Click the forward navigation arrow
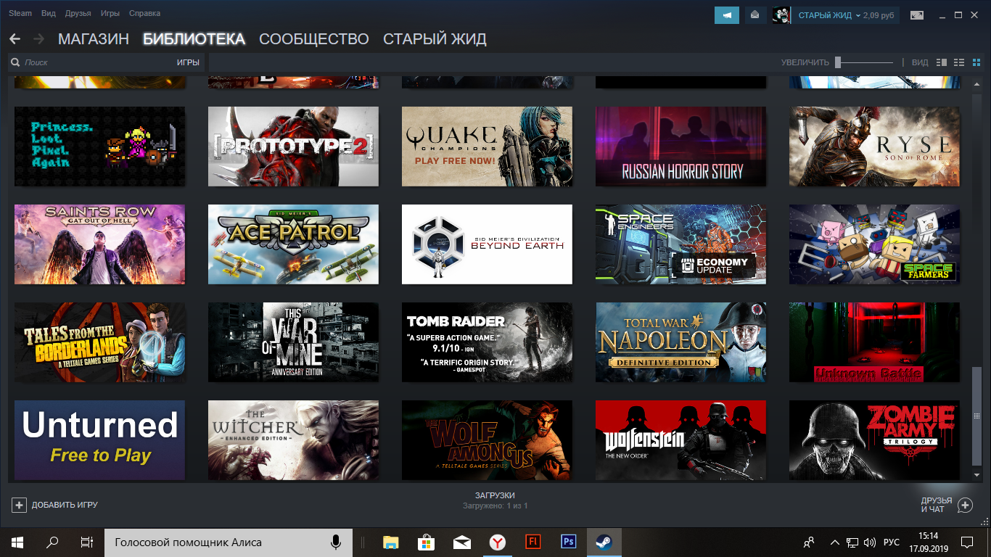 [38, 38]
